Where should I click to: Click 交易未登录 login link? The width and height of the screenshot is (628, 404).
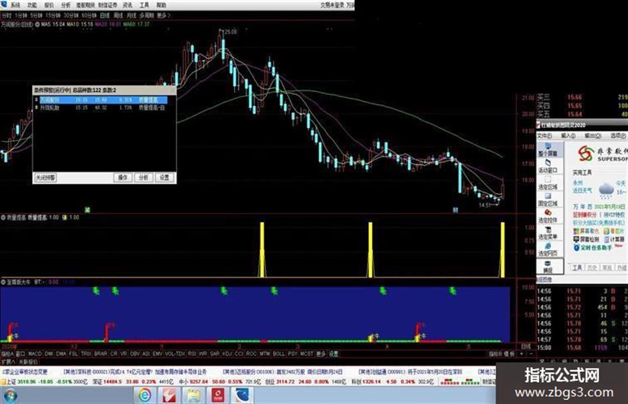click(x=332, y=5)
